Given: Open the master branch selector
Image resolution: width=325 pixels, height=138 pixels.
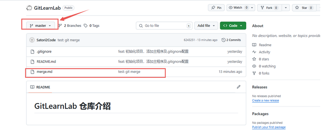Looking at the screenshot, I should [x=40, y=26].
